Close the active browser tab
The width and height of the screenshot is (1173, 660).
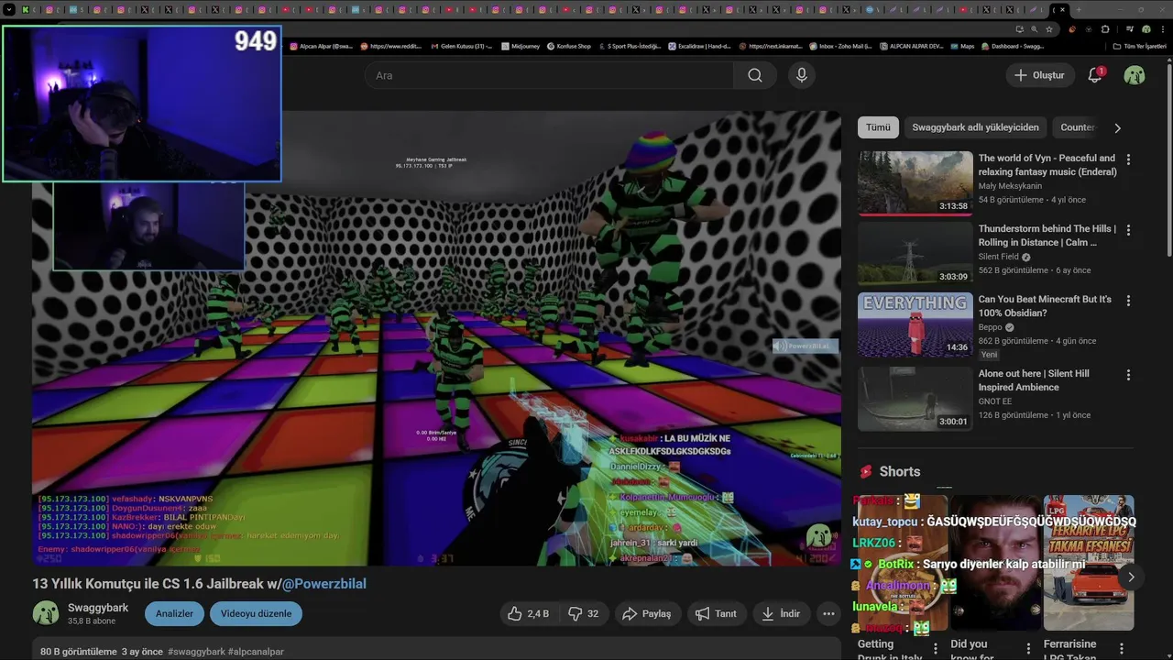click(1062, 9)
